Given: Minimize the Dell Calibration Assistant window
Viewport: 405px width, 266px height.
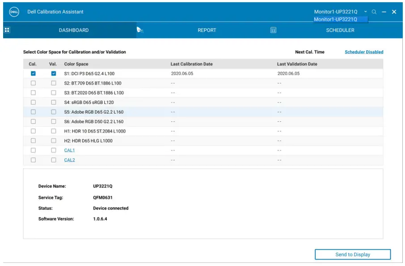Looking at the screenshot, I should (x=384, y=12).
